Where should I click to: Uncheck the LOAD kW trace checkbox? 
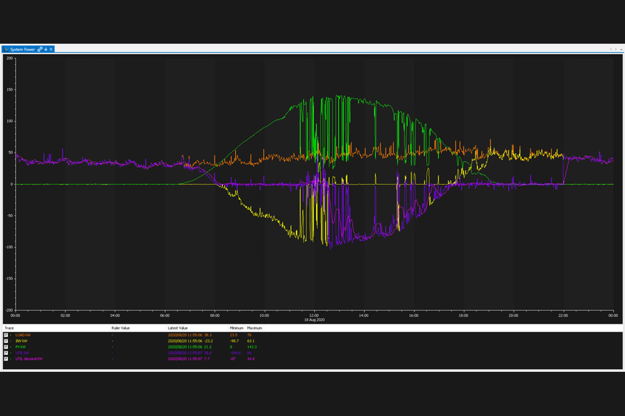pos(6,335)
